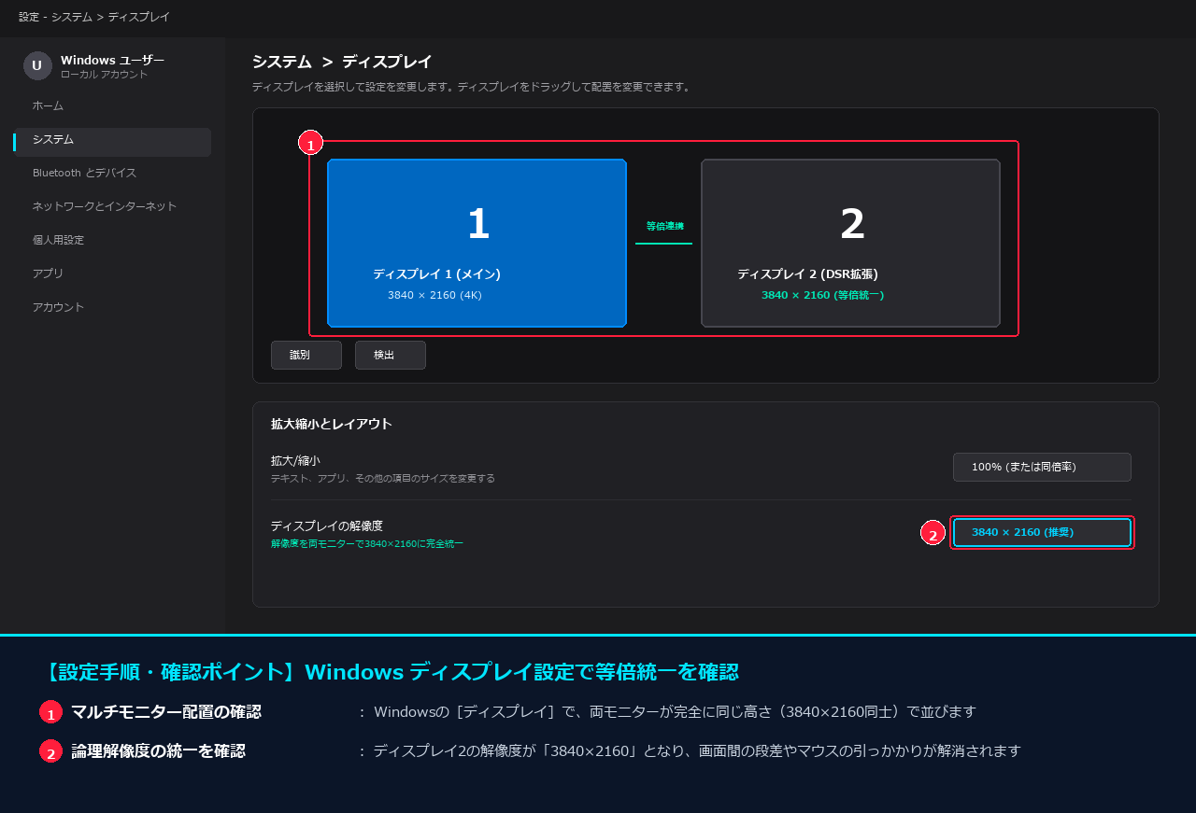The image size is (1196, 813).
Task: Click システム in the breadcrumb heading
Action: (281, 62)
